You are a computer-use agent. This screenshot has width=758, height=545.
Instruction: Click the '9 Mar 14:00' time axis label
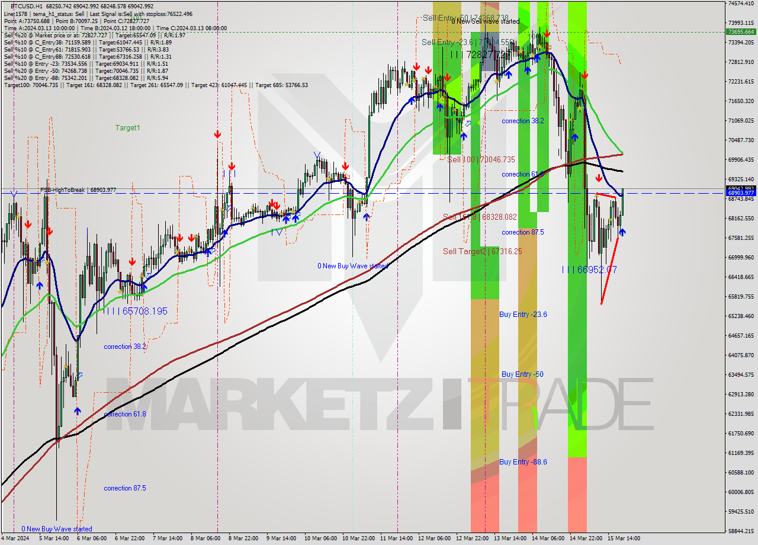pyautogui.click(x=281, y=538)
